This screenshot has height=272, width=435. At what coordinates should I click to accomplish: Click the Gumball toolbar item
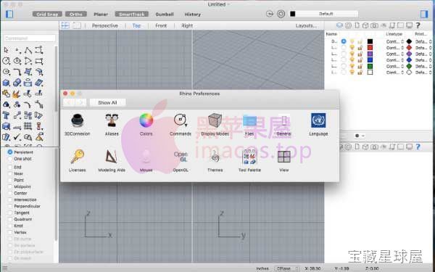point(165,15)
